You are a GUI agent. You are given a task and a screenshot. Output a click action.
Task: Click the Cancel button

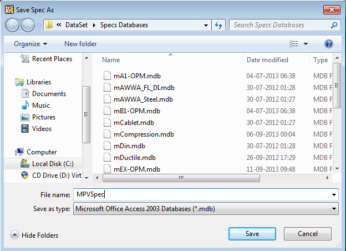[x=308, y=234]
